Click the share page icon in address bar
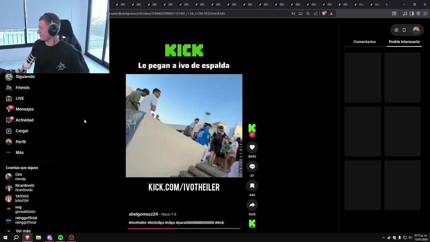The width and height of the screenshot is (430, 242). coord(316,13)
